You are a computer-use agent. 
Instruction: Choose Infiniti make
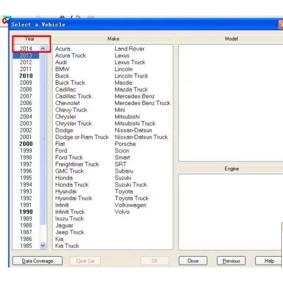pyautogui.click(x=62, y=205)
